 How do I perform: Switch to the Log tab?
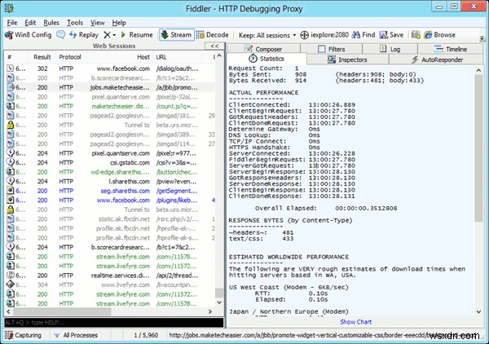[x=390, y=49]
